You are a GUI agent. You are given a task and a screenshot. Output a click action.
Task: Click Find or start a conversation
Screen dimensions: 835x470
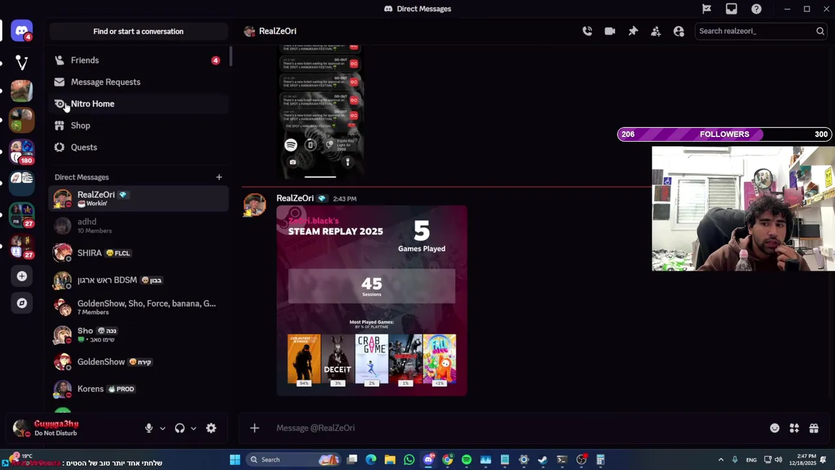click(138, 31)
